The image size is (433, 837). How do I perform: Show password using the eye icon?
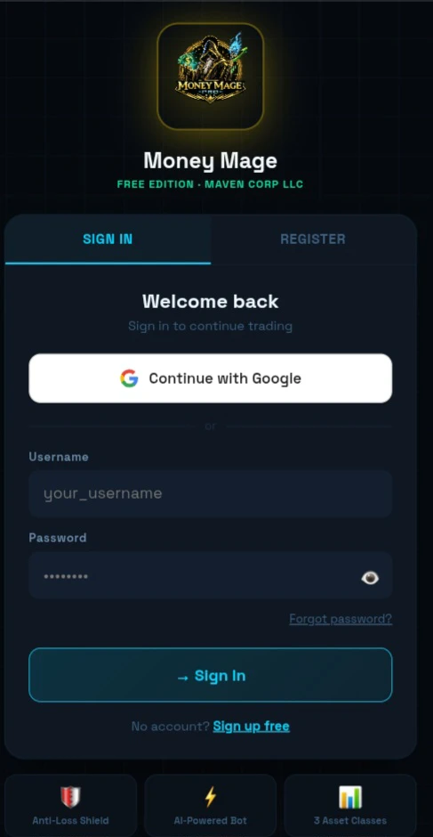(370, 578)
